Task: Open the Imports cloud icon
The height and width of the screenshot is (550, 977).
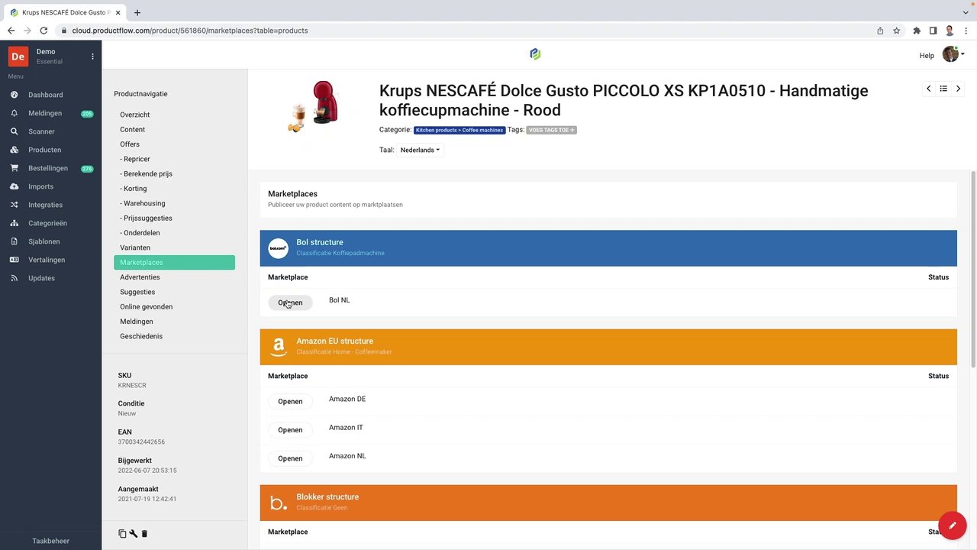Action: coord(14,186)
